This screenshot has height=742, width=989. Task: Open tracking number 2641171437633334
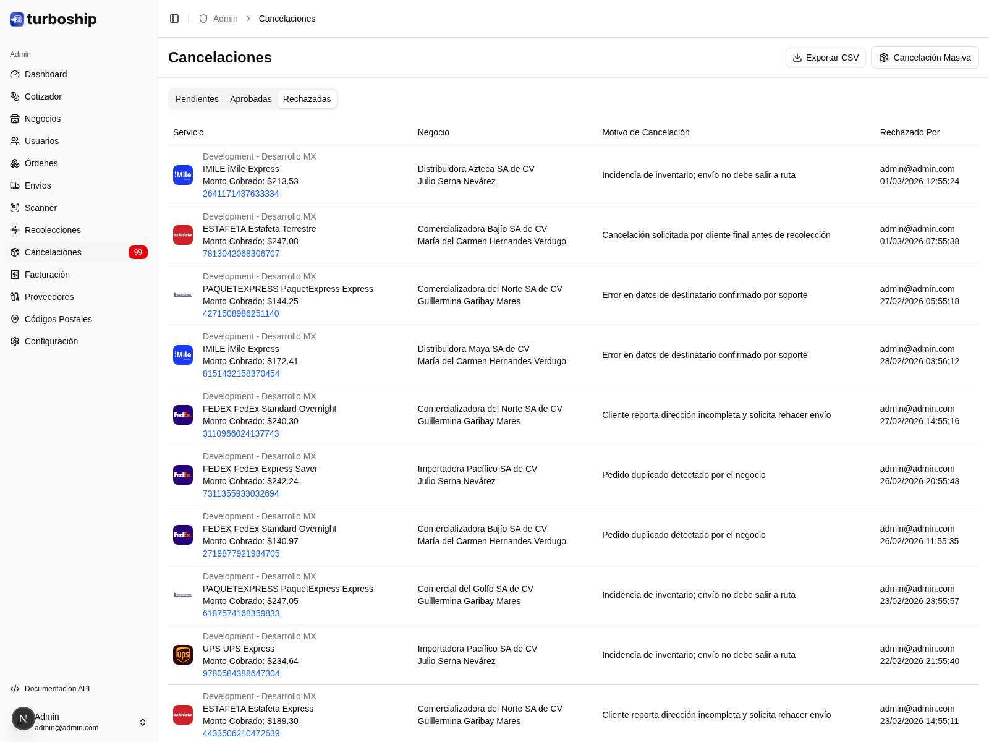240,194
